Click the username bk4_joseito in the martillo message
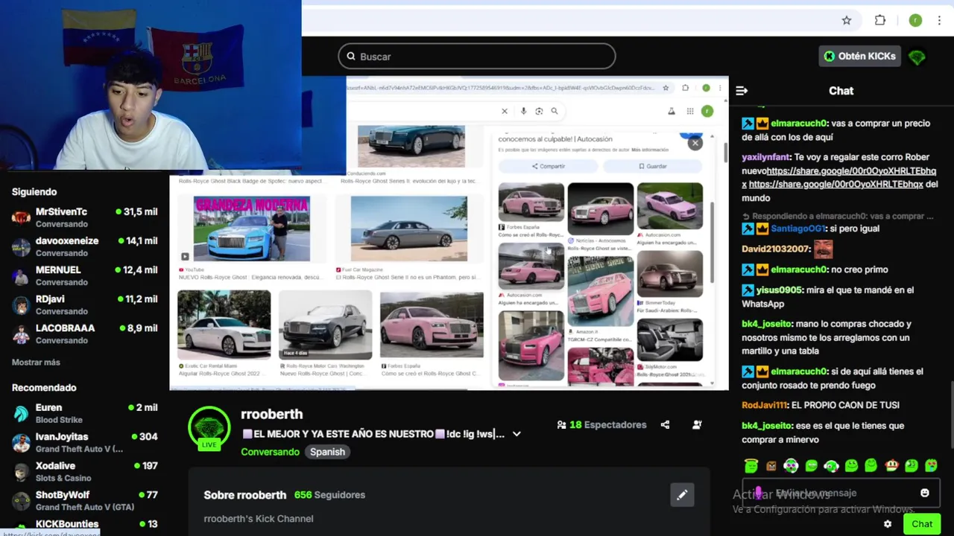954x536 pixels. point(766,324)
